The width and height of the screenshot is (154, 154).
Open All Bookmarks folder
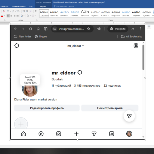[x=131, y=37]
